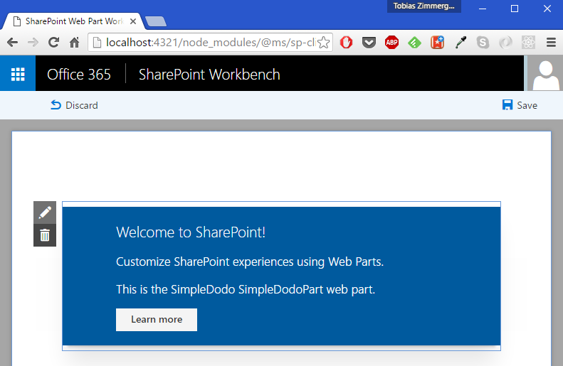Click the Learn more button
Image resolution: width=563 pixels, height=366 pixels.
(157, 320)
